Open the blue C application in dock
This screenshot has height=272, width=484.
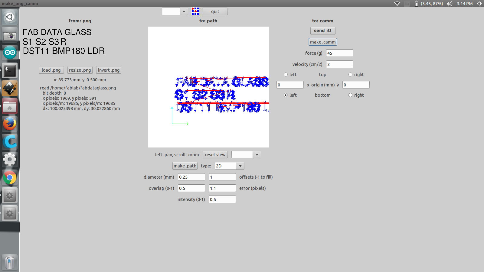pos(10,142)
